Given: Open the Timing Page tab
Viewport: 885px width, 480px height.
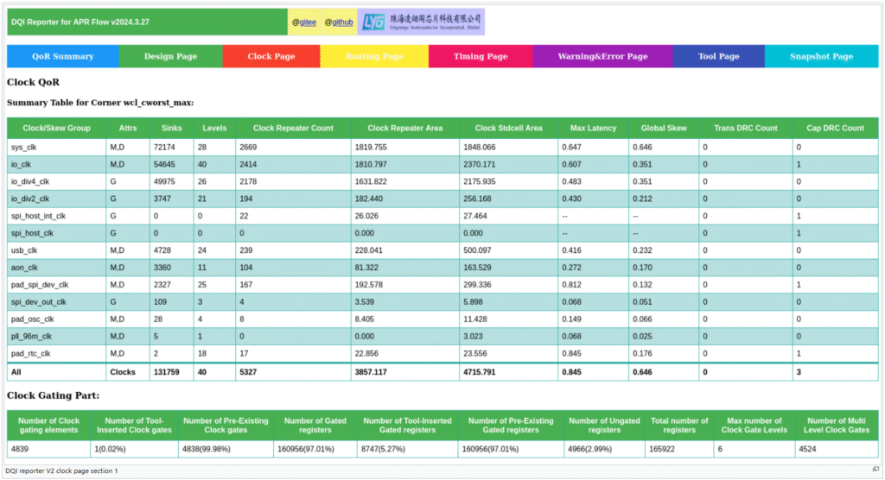Looking at the screenshot, I should tap(481, 56).
